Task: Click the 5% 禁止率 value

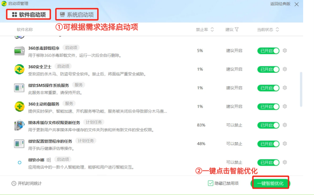Action: click(x=200, y=50)
